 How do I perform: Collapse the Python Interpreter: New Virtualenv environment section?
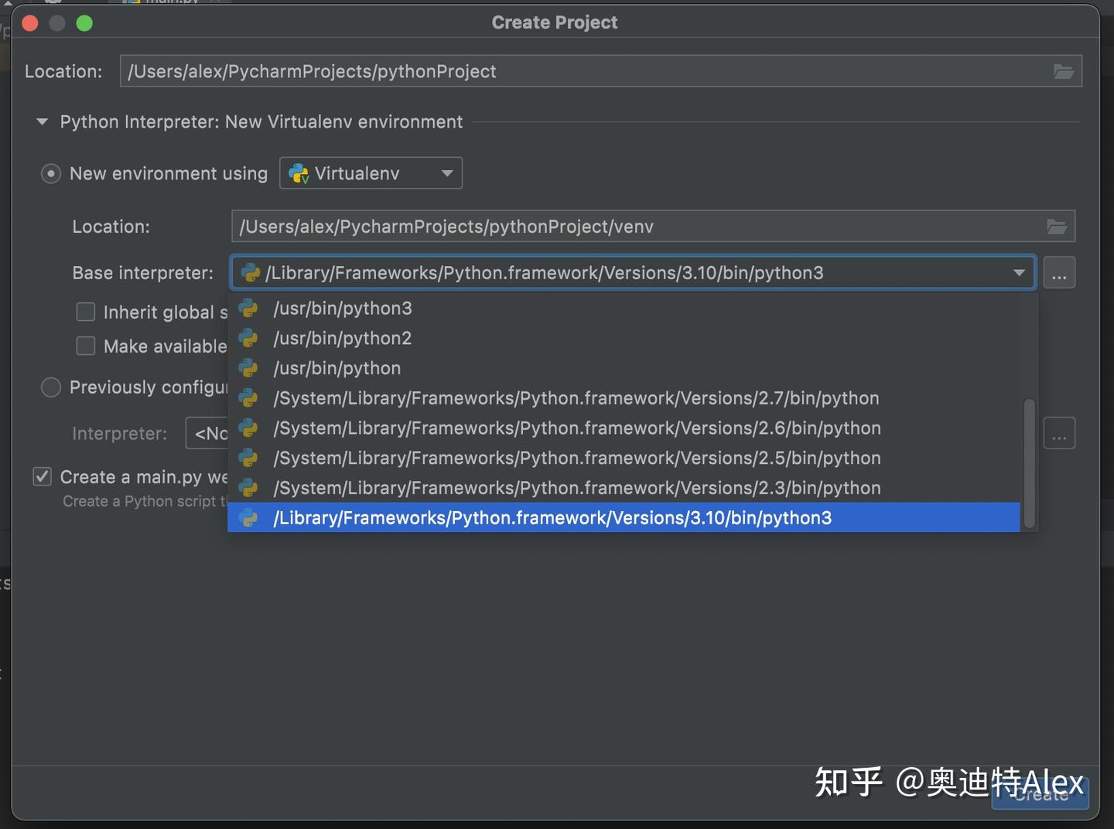[41, 121]
